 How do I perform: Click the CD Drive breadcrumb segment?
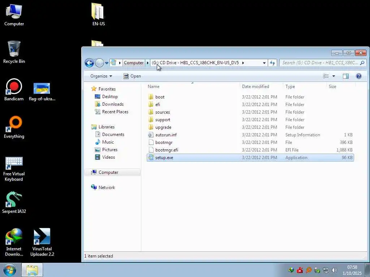point(195,63)
